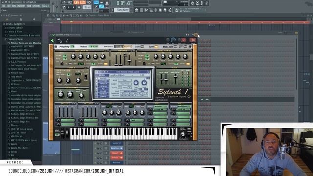Click the 0:05:64 time display
This screenshot has width=313, height=176.
(x=123, y=3)
